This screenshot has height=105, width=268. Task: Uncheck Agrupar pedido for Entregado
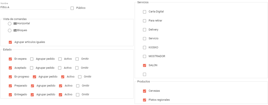tap(32, 95)
